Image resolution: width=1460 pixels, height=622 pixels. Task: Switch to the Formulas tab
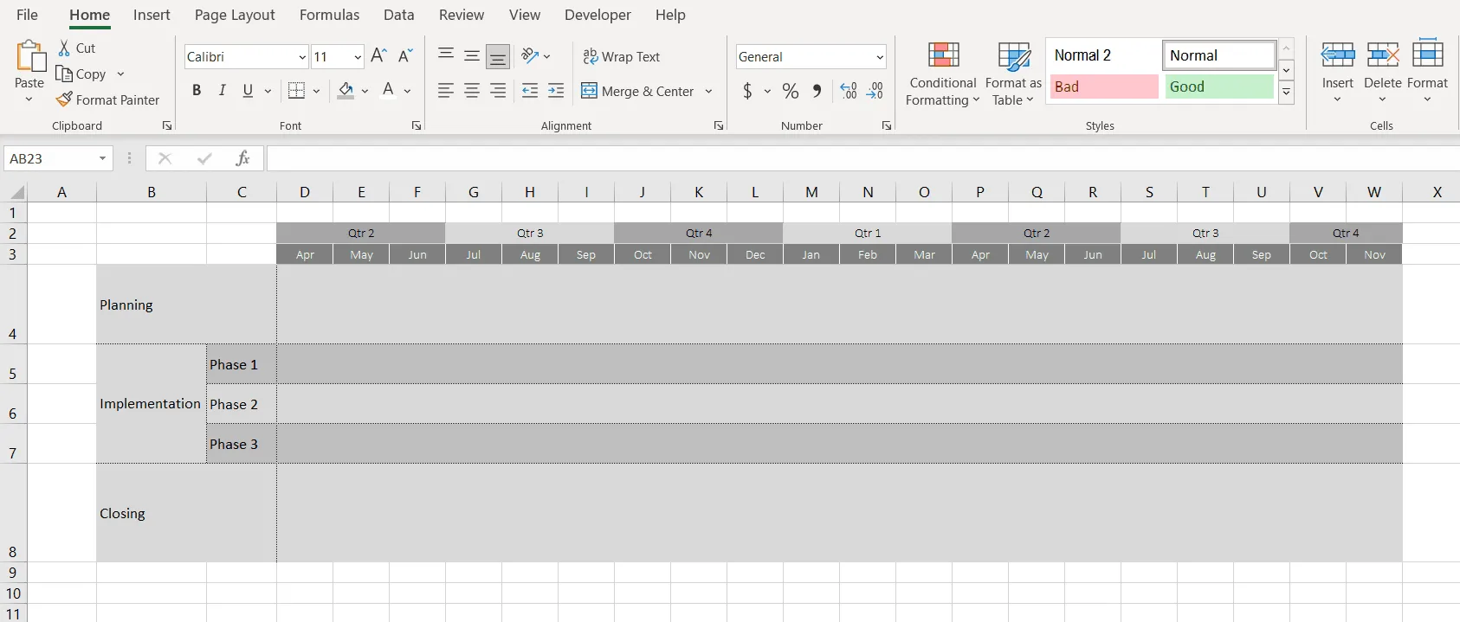click(329, 15)
